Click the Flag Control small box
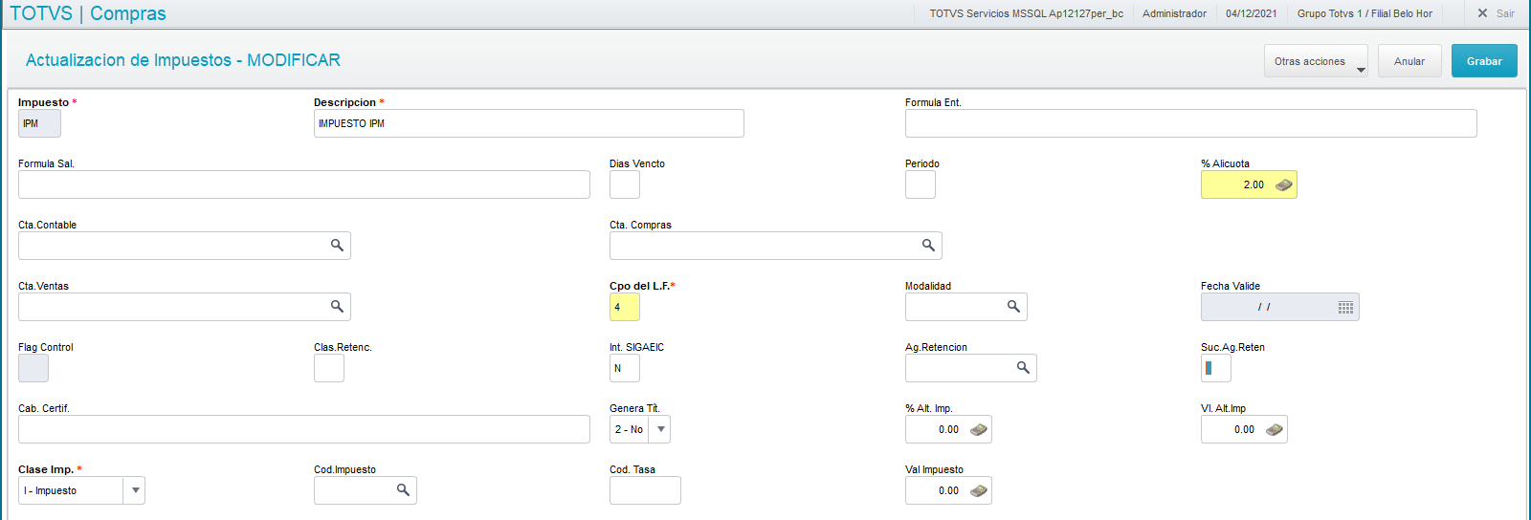 [x=33, y=368]
